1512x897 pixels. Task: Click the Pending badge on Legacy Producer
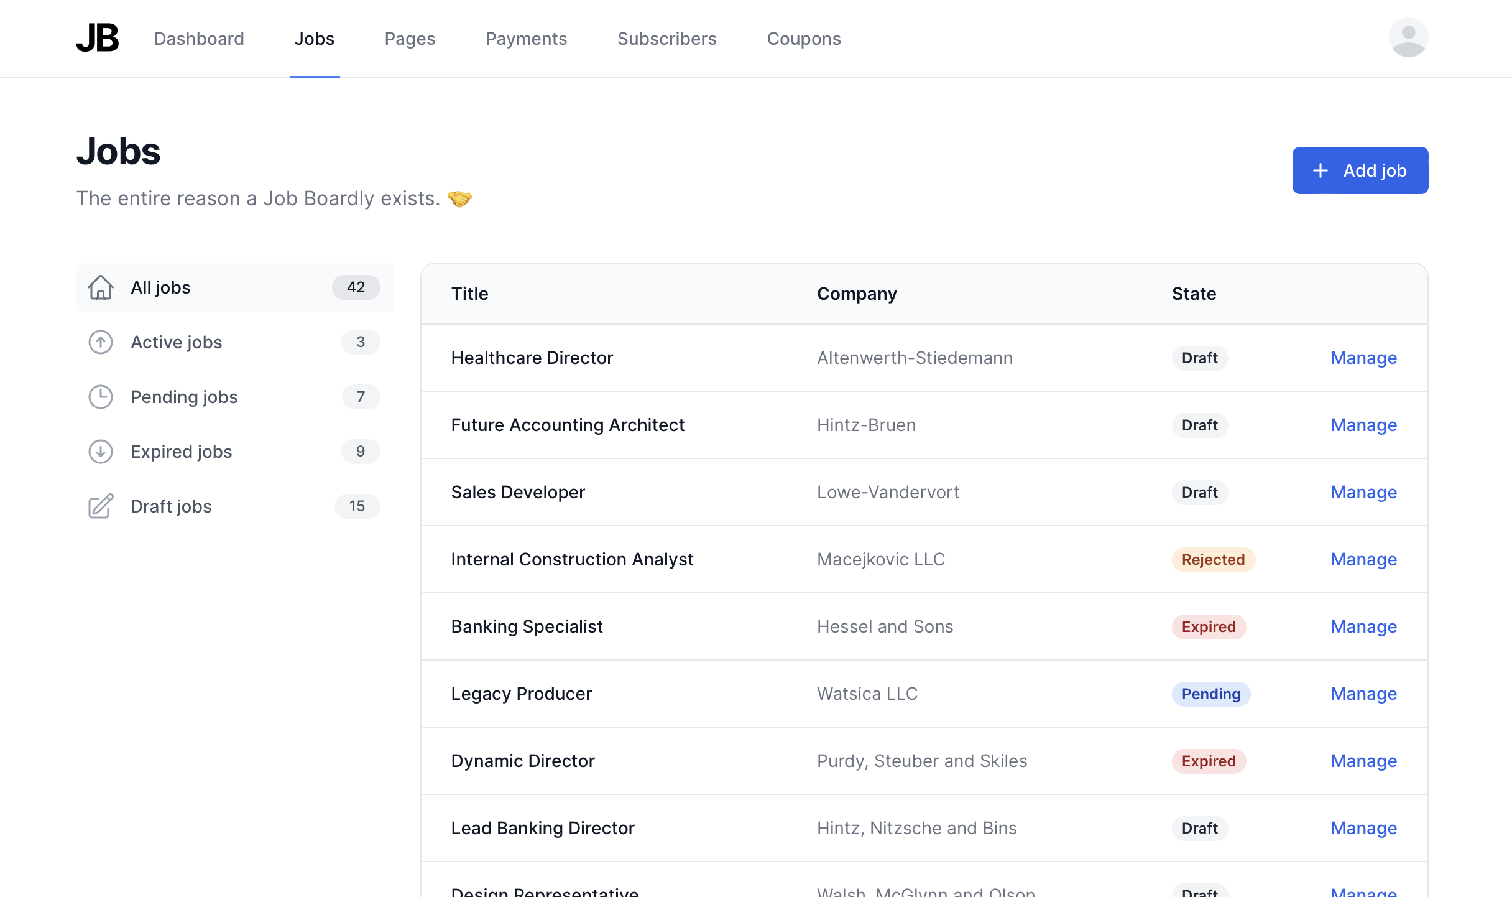(1210, 694)
